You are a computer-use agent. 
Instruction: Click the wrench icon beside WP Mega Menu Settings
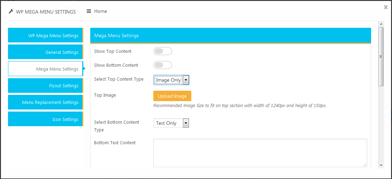click(x=10, y=11)
